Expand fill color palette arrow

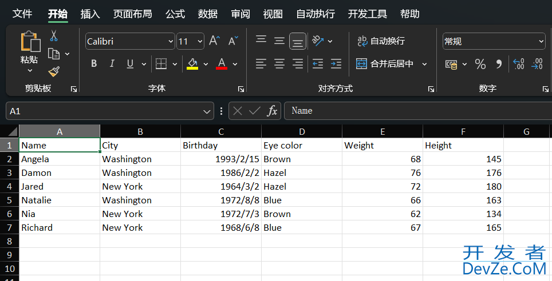click(x=206, y=64)
